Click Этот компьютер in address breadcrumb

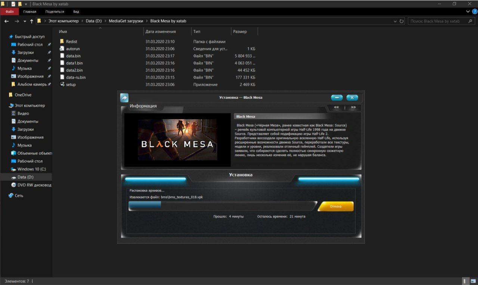tap(63, 21)
